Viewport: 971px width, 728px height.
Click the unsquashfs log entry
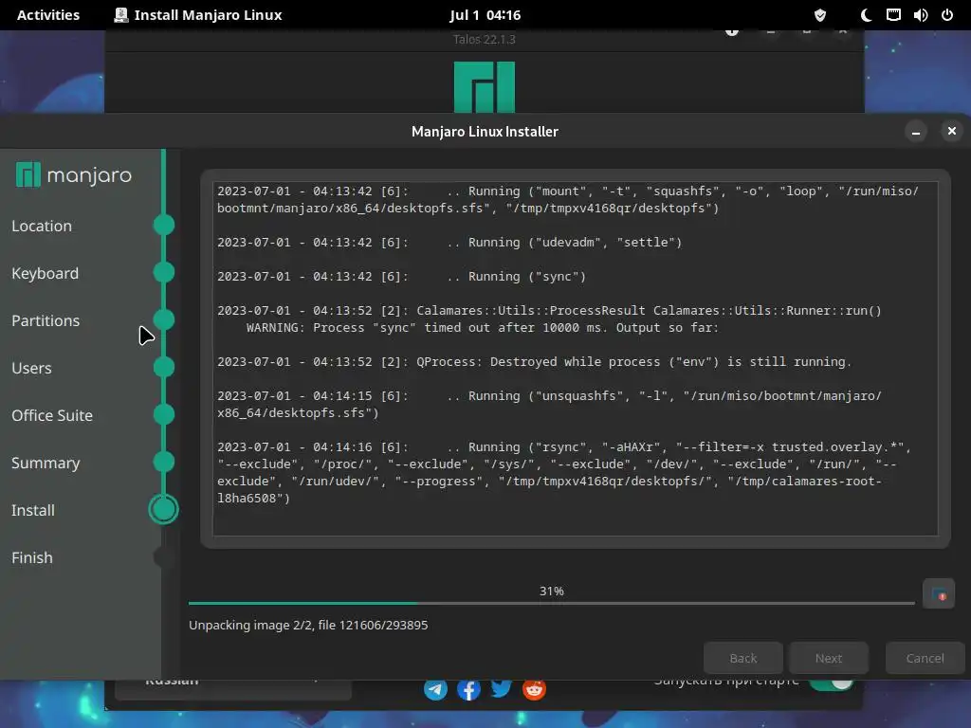(x=549, y=404)
